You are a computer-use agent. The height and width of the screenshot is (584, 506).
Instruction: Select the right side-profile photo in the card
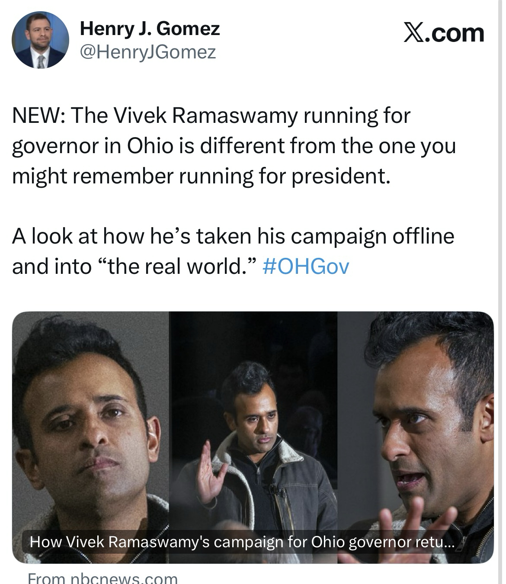pos(415,424)
